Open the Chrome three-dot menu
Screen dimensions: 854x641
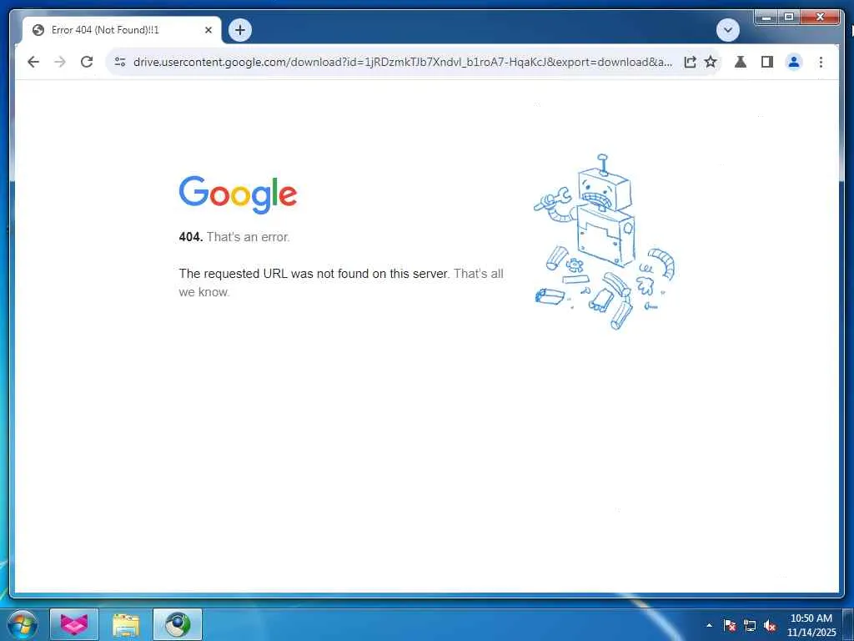pos(821,62)
